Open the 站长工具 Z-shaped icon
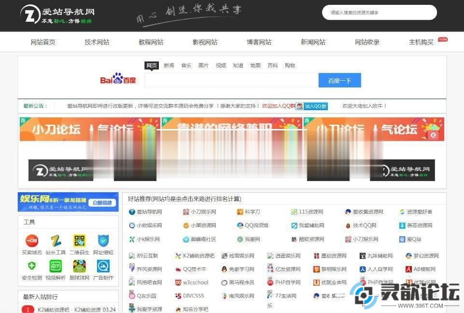The width and height of the screenshot is (464, 313). 56,241
